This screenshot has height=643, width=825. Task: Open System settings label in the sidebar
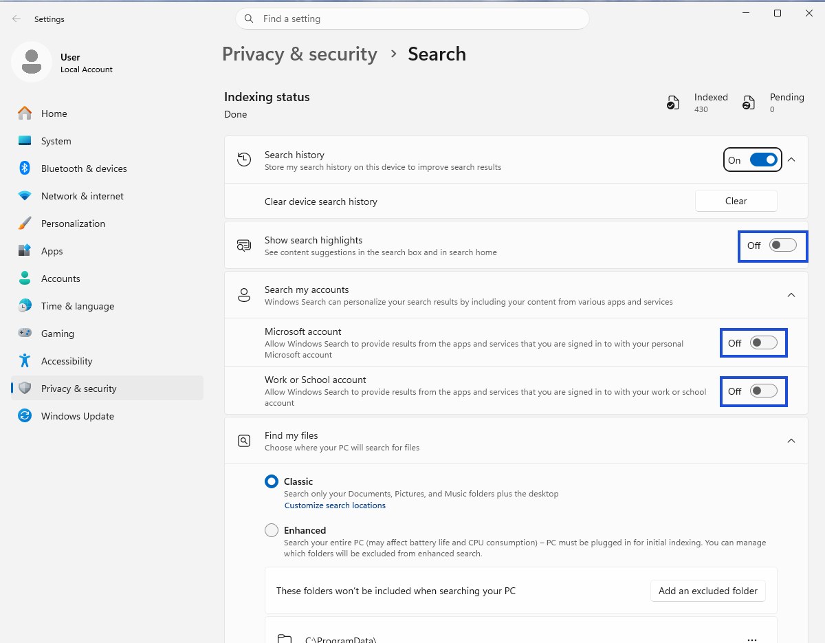point(56,141)
